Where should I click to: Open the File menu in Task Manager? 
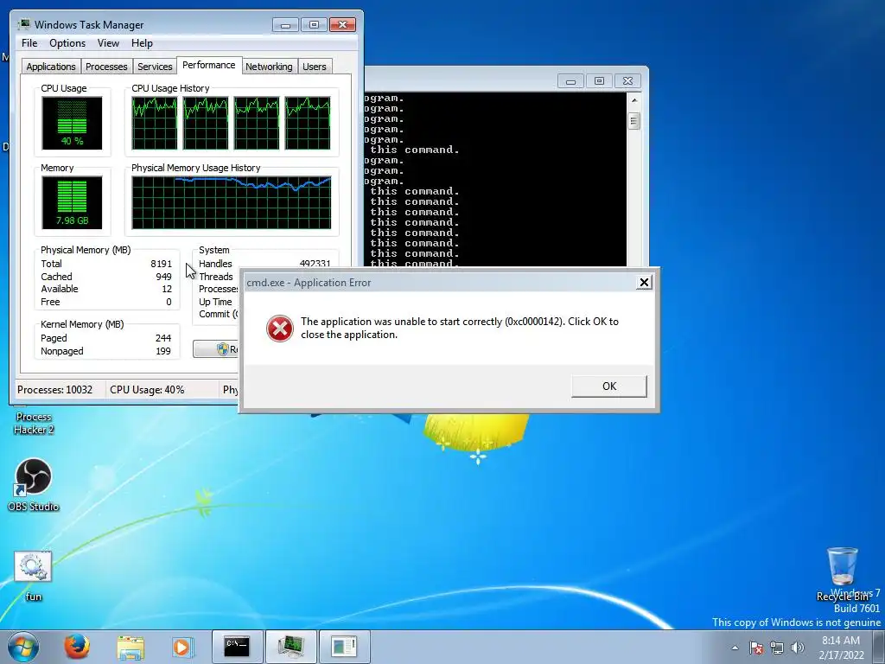(29, 43)
